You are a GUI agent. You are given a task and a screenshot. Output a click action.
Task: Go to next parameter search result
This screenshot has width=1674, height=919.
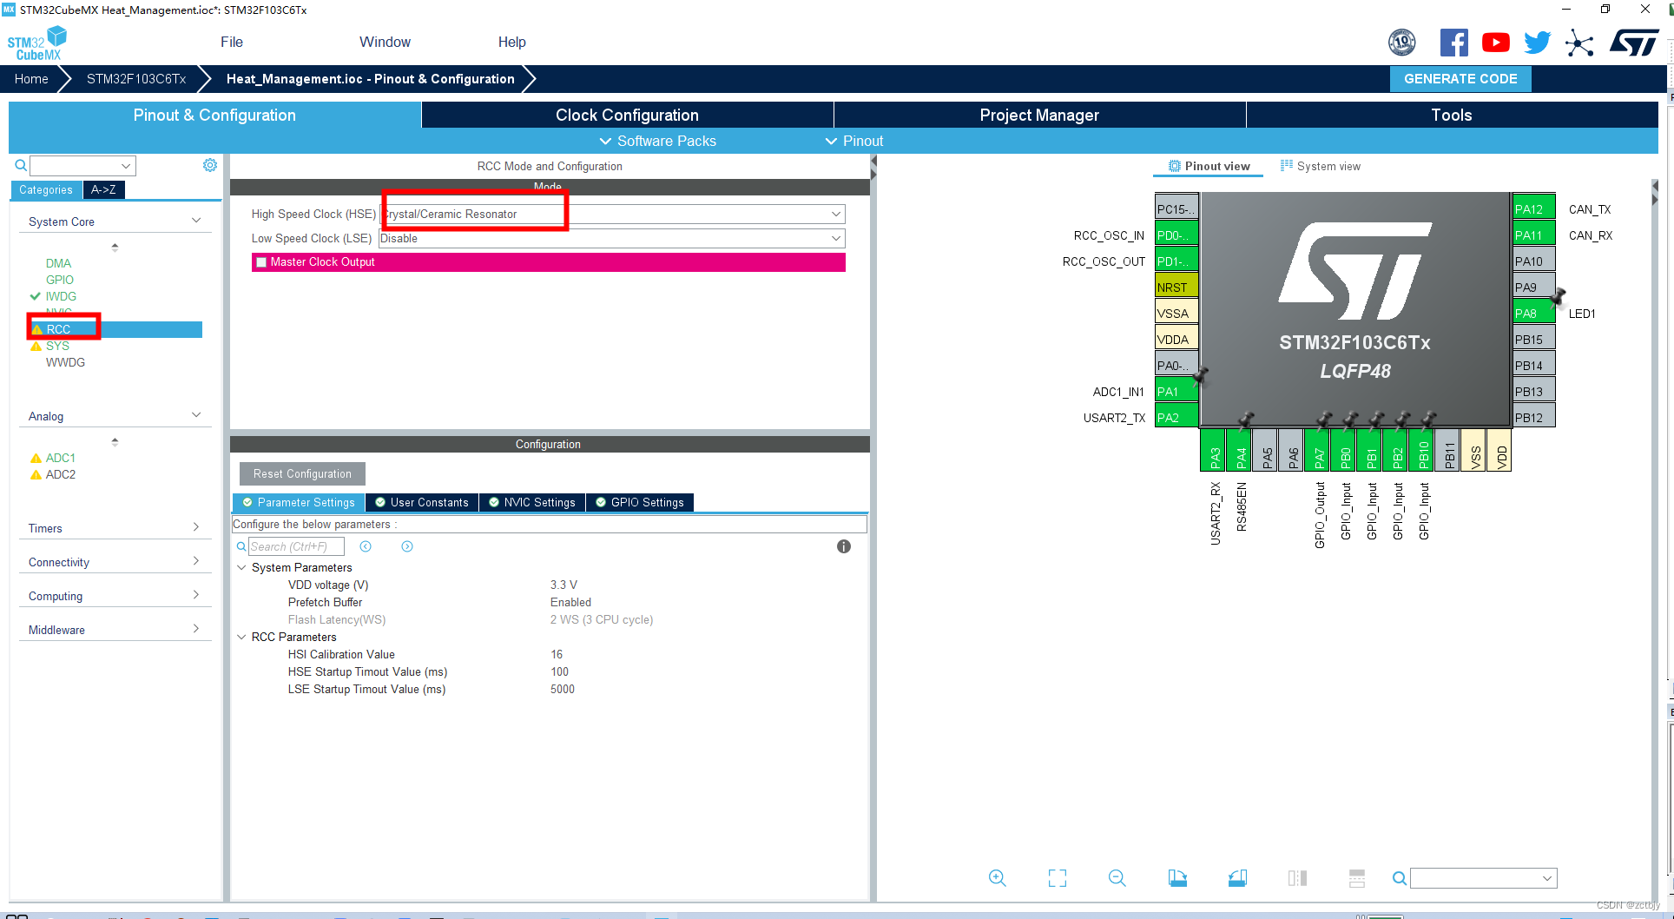407,546
